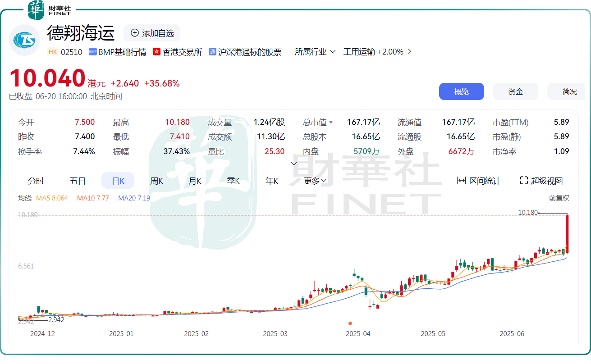Viewport: 591px width, 364px height.
Task: Click the MA5 8.064 indicator label
Action: (x=52, y=198)
